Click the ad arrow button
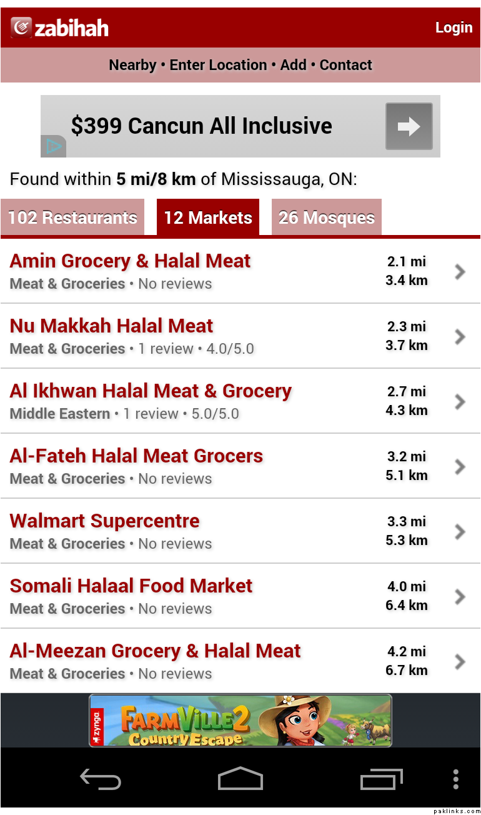 (x=409, y=126)
